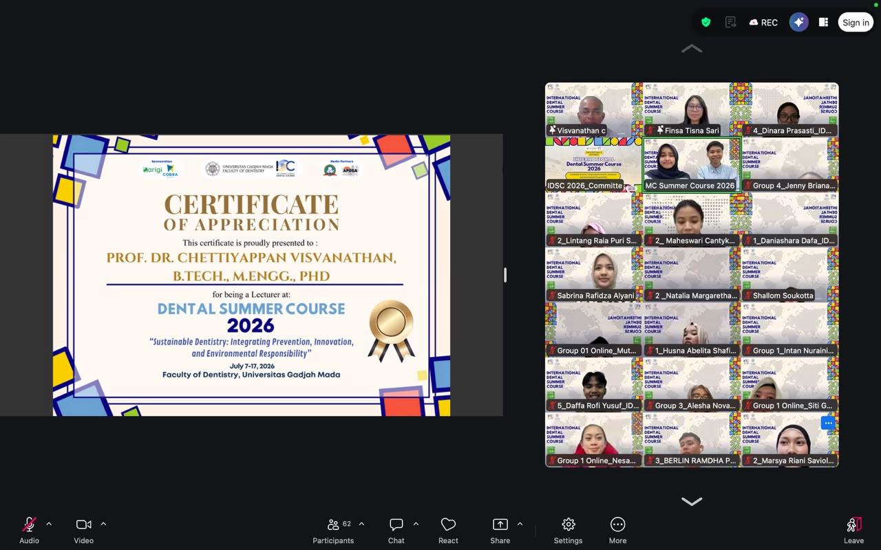The height and width of the screenshot is (550, 881).
Task: Select the Group 3_Alesha Nova tile
Action: click(692, 385)
